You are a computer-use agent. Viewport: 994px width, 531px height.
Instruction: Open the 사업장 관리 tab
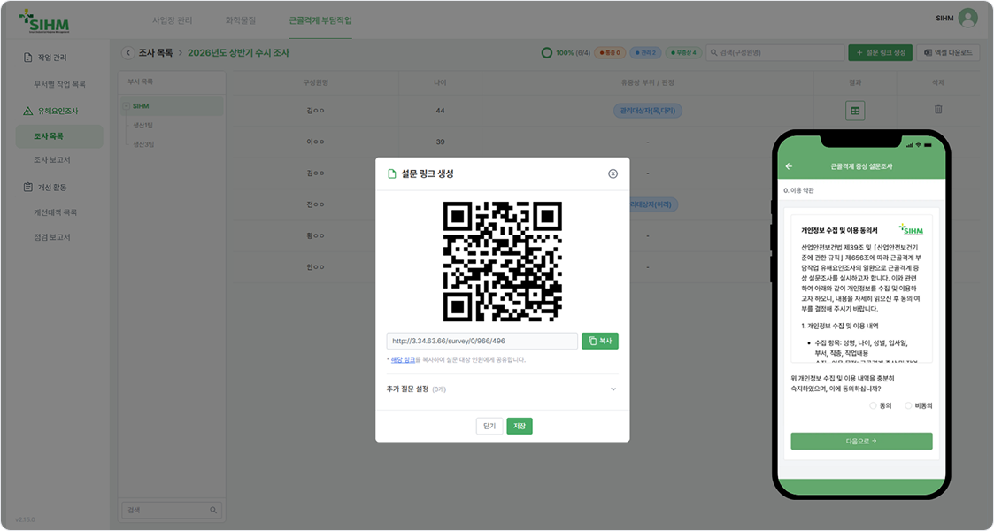click(172, 20)
